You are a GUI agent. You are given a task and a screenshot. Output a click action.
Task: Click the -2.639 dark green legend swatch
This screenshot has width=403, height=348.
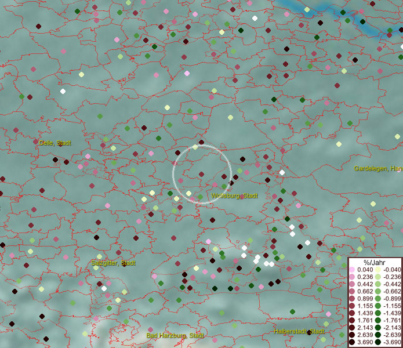pos(378,335)
